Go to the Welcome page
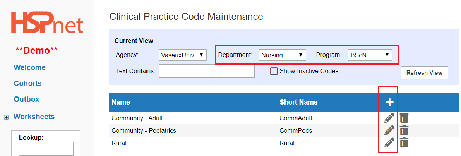This screenshot has width=461, height=156. pos(30,68)
